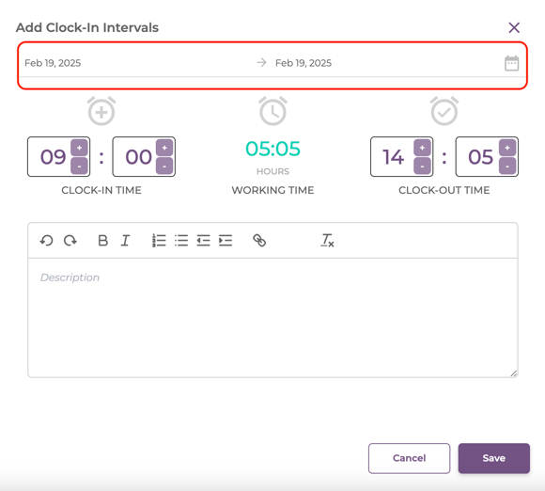Screen dimensions: 545x491
Task: Decrease indent in description editor
Action: 203,241
